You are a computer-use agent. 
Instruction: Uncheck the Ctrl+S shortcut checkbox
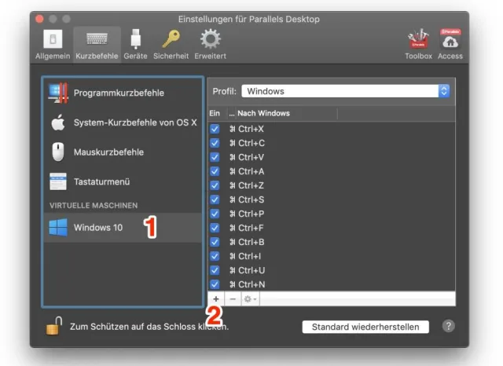(x=215, y=199)
